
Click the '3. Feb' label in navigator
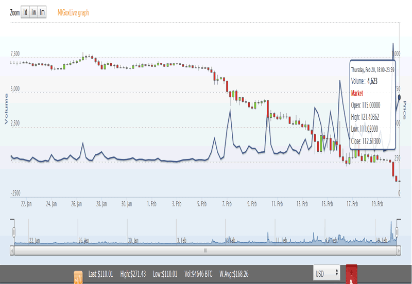click(x=182, y=240)
